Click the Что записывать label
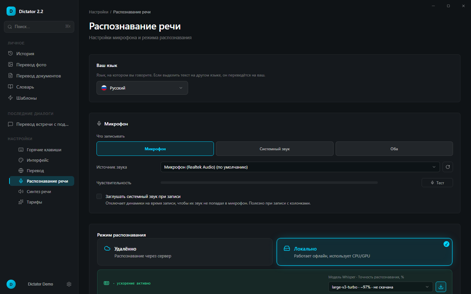 pos(111,136)
